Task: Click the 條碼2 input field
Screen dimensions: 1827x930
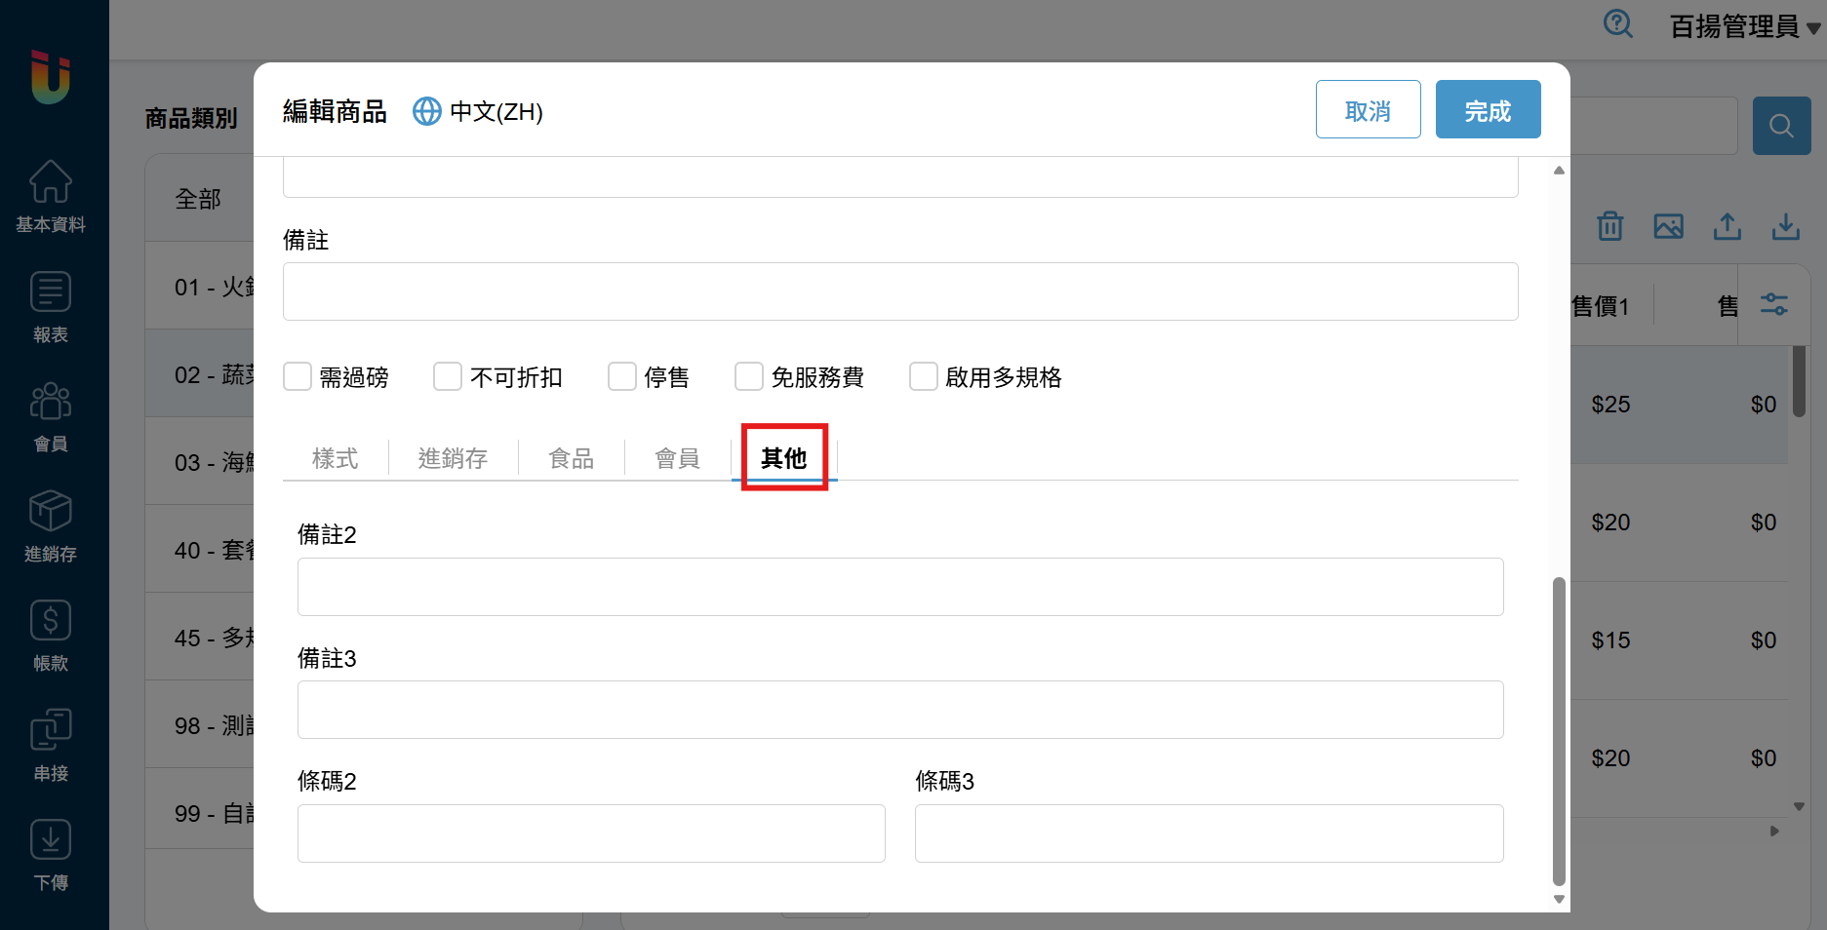Action: [x=591, y=833]
